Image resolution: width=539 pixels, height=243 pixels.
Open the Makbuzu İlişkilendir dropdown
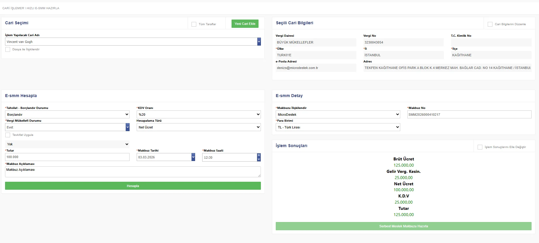338,115
